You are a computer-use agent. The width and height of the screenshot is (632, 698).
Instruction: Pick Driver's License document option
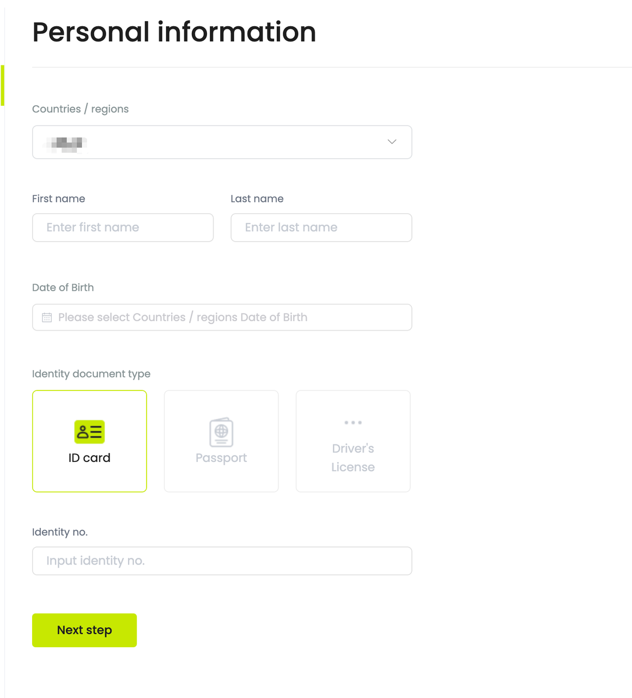[353, 441]
